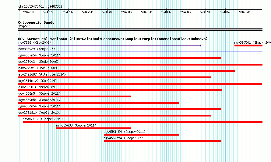Open the nsv833029 (Wong2007) variant label
Viewport: 271px width, 162px height.
[x=37, y=49]
